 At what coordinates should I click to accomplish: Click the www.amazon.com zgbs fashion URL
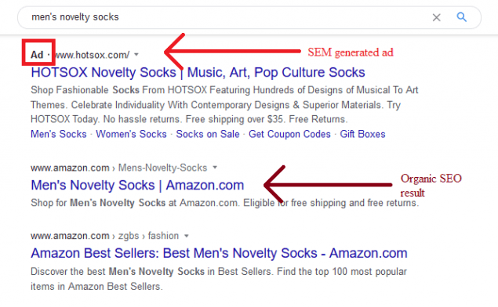point(105,236)
